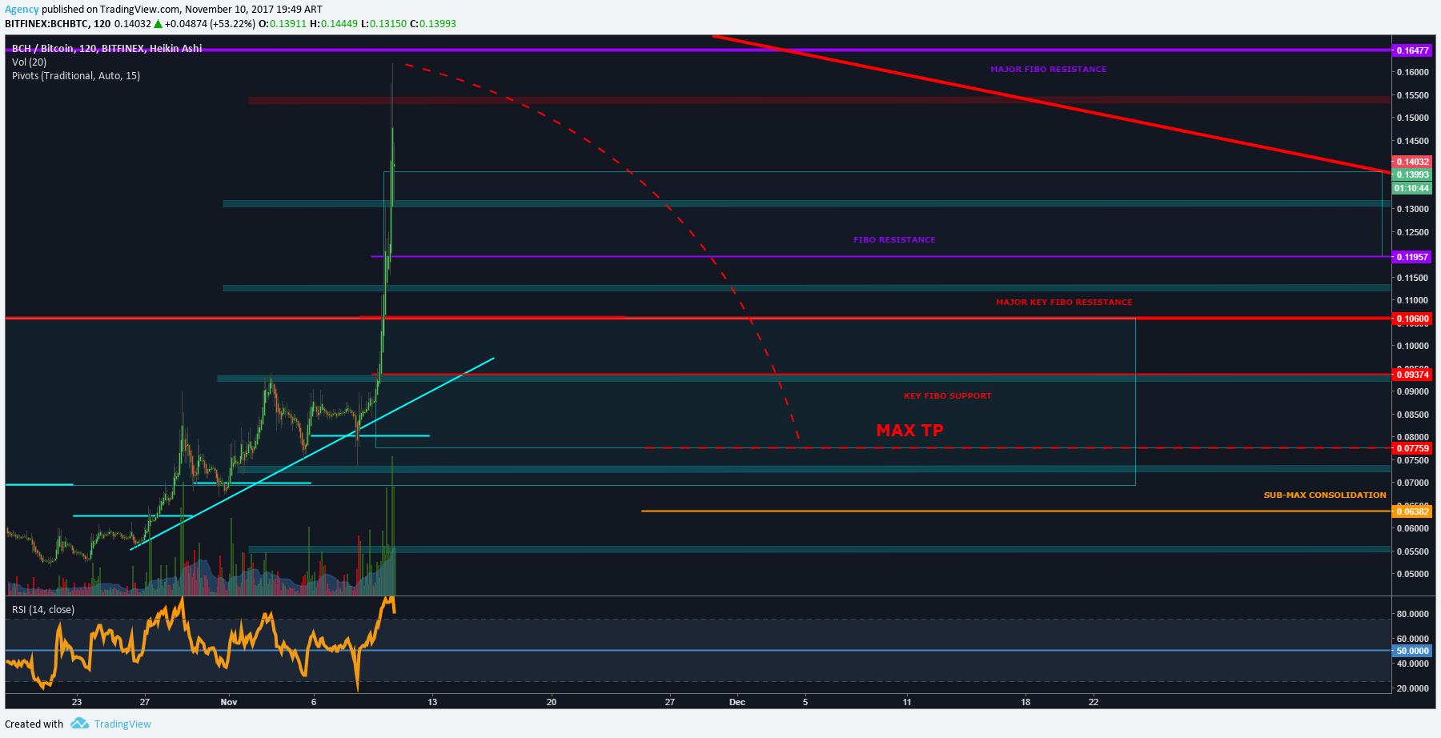The image size is (1441, 738).
Task: Select the blue 50.0000 RSI level tag
Action: click(1412, 651)
